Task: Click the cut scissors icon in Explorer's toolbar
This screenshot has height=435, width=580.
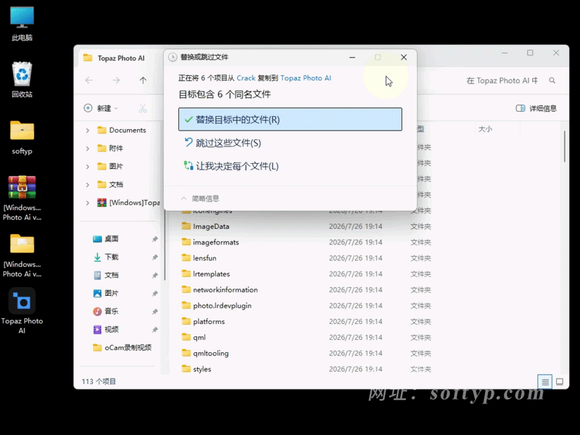Action: (142, 108)
